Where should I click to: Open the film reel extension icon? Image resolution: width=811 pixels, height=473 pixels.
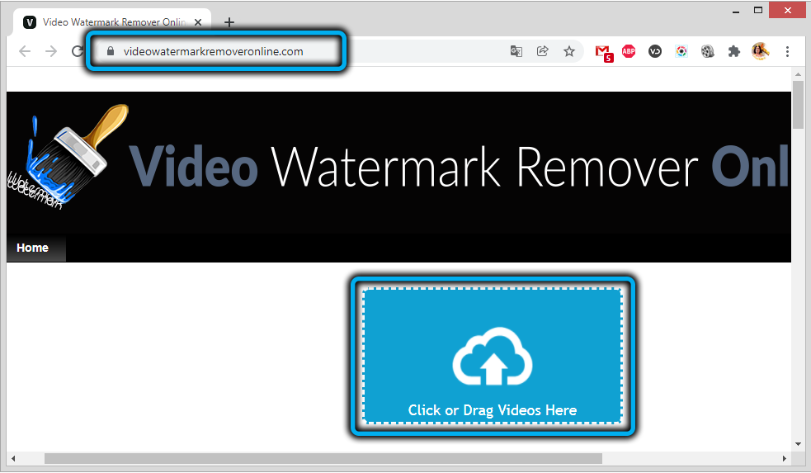pos(708,51)
